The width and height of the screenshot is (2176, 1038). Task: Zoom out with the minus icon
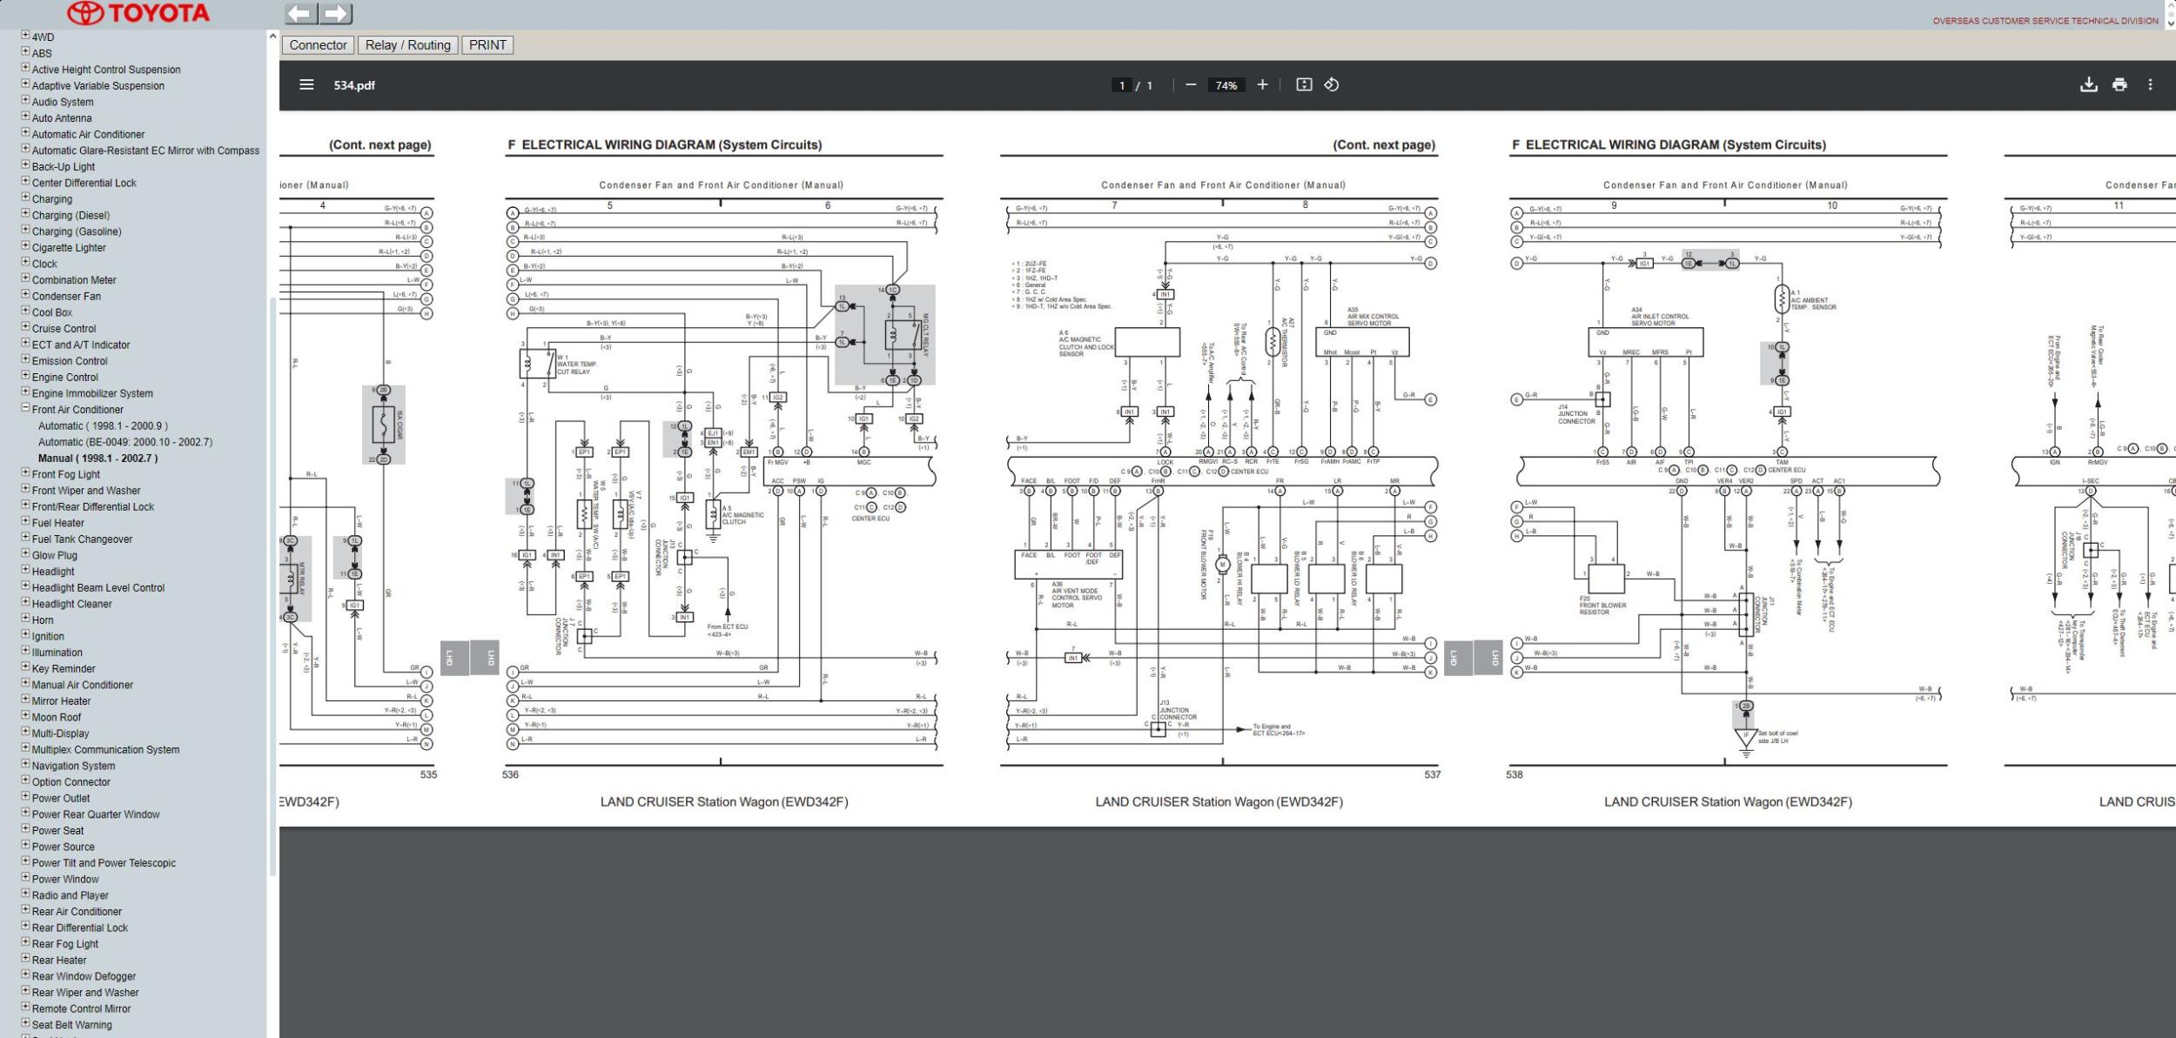pos(1191,85)
